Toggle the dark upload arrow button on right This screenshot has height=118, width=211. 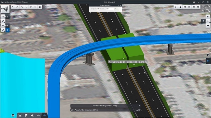click(x=203, y=21)
